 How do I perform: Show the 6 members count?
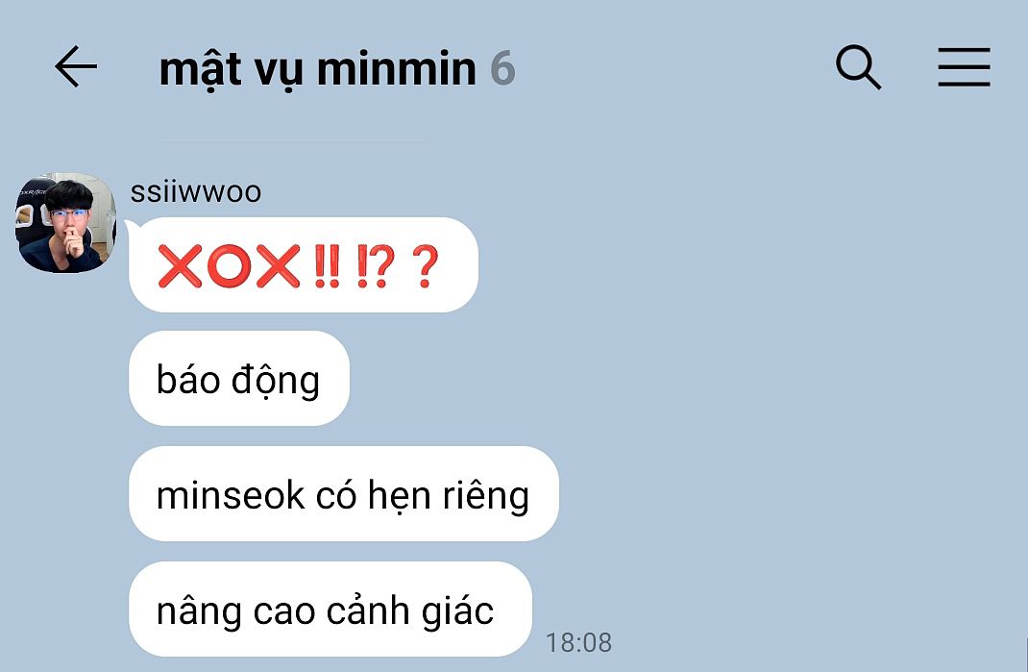pyautogui.click(x=502, y=69)
